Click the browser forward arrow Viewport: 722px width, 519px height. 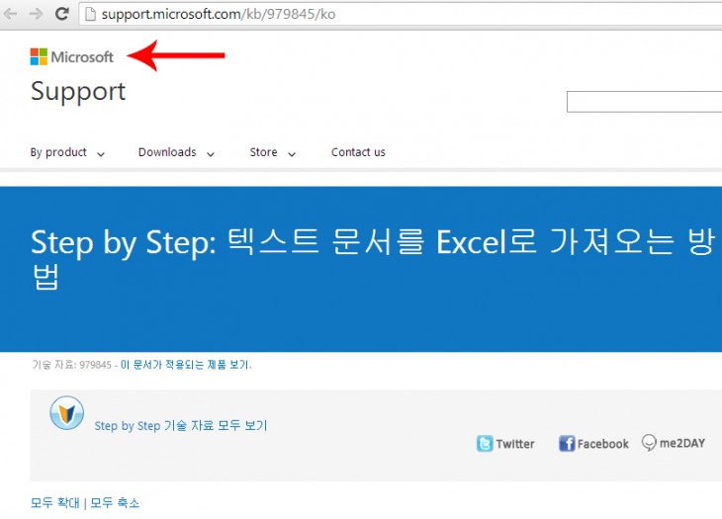pyautogui.click(x=36, y=14)
